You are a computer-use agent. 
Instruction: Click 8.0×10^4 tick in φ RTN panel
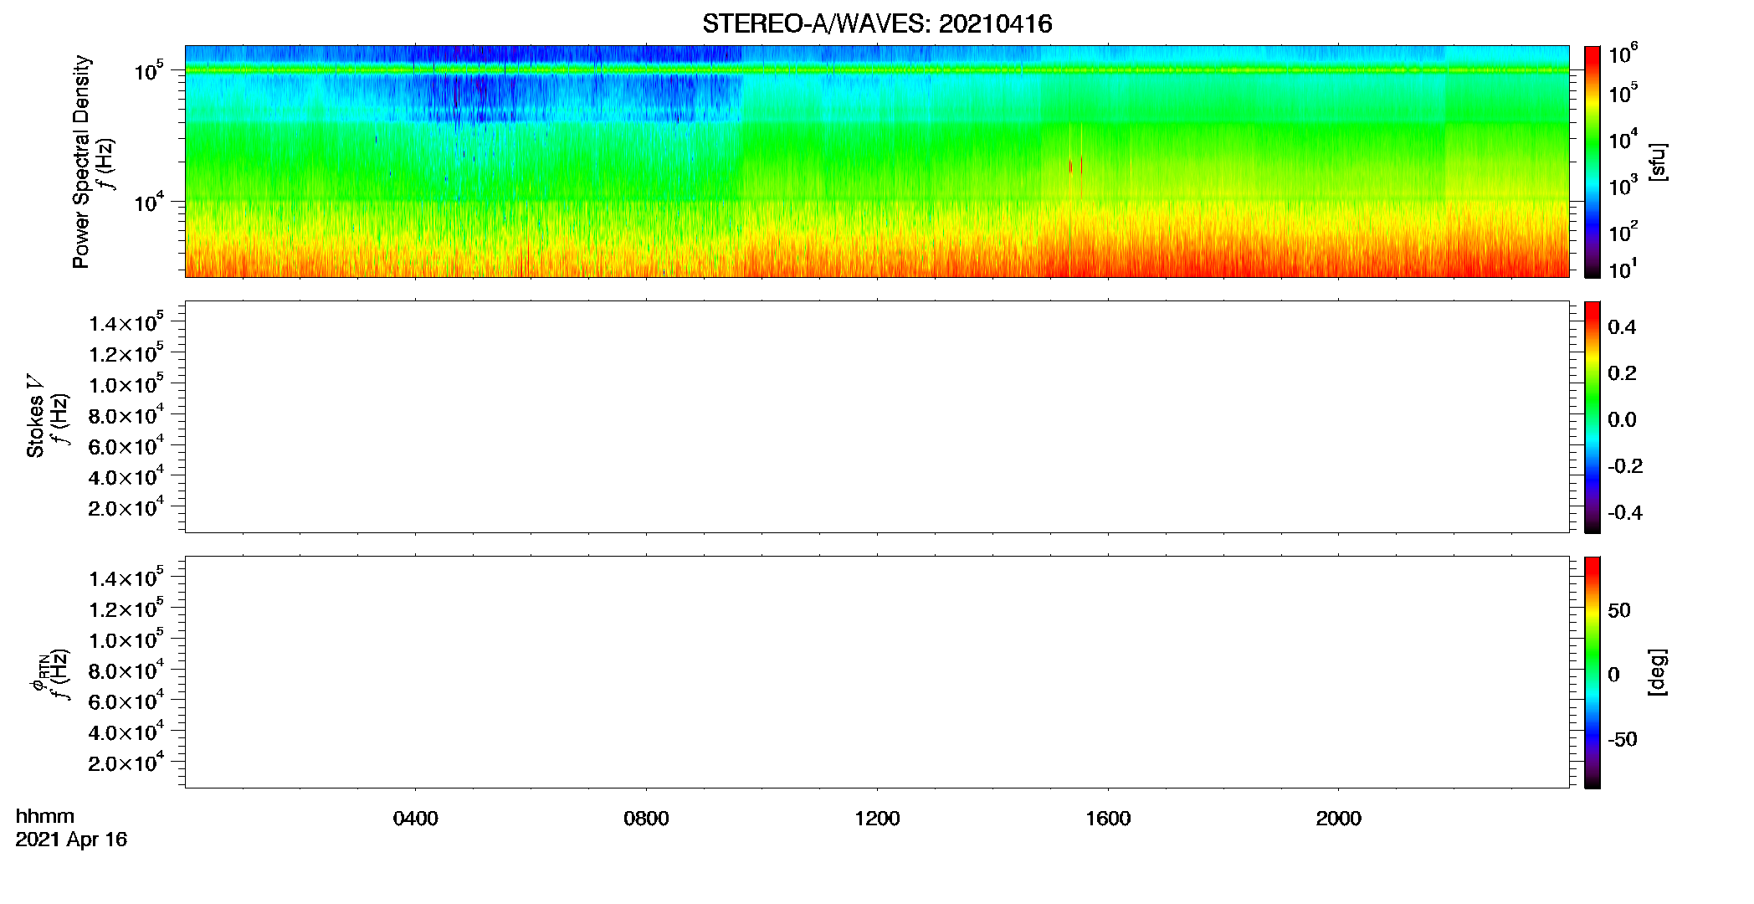click(x=126, y=670)
